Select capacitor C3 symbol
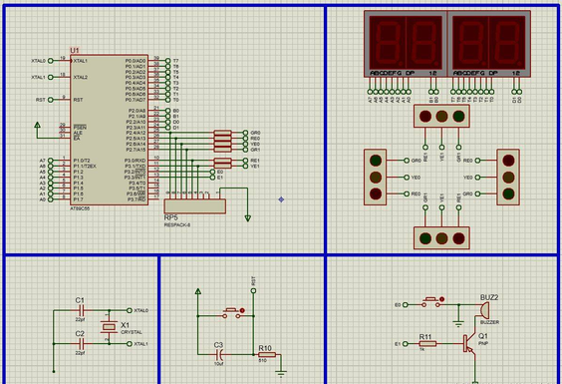 point(220,355)
